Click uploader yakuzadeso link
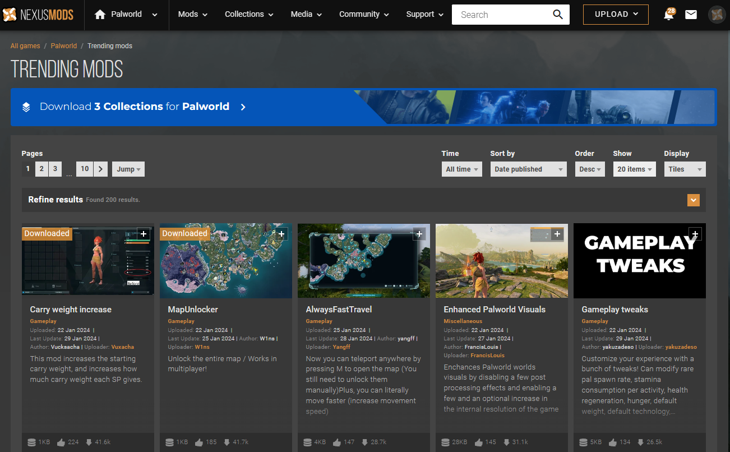The width and height of the screenshot is (730, 452). 681,347
